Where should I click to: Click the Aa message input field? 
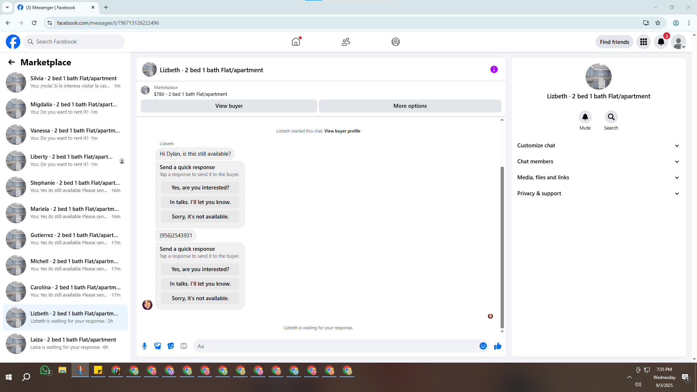click(x=336, y=346)
